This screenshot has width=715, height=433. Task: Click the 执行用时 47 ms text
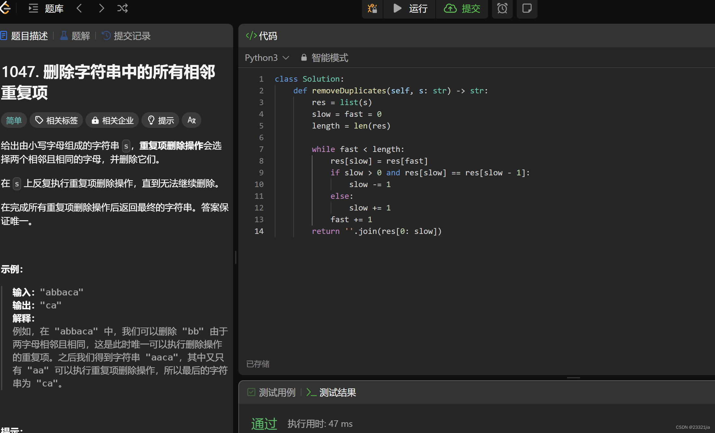coord(320,424)
